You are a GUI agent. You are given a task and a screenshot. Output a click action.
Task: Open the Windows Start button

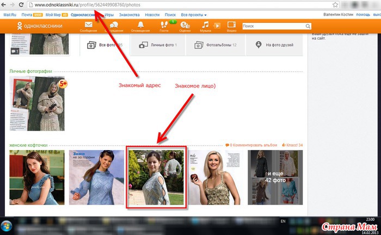[x=7, y=226]
